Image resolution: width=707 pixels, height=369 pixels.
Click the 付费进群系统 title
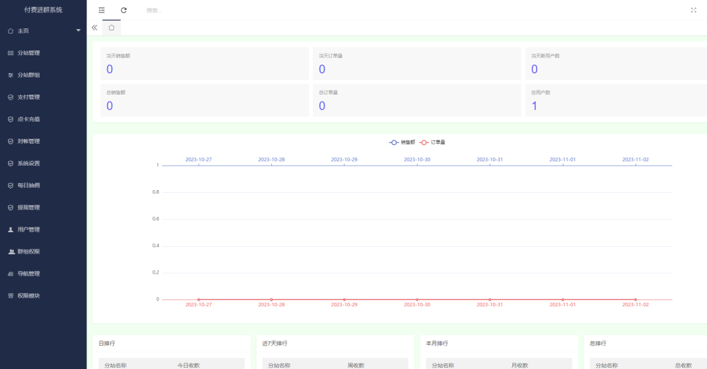coord(43,10)
